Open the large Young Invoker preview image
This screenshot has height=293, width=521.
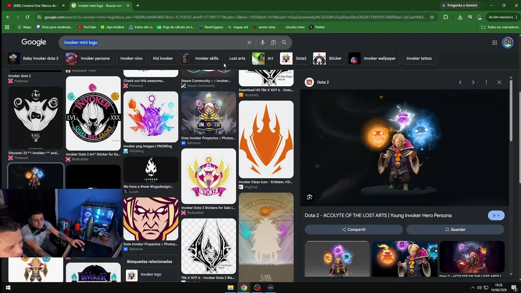405,148
